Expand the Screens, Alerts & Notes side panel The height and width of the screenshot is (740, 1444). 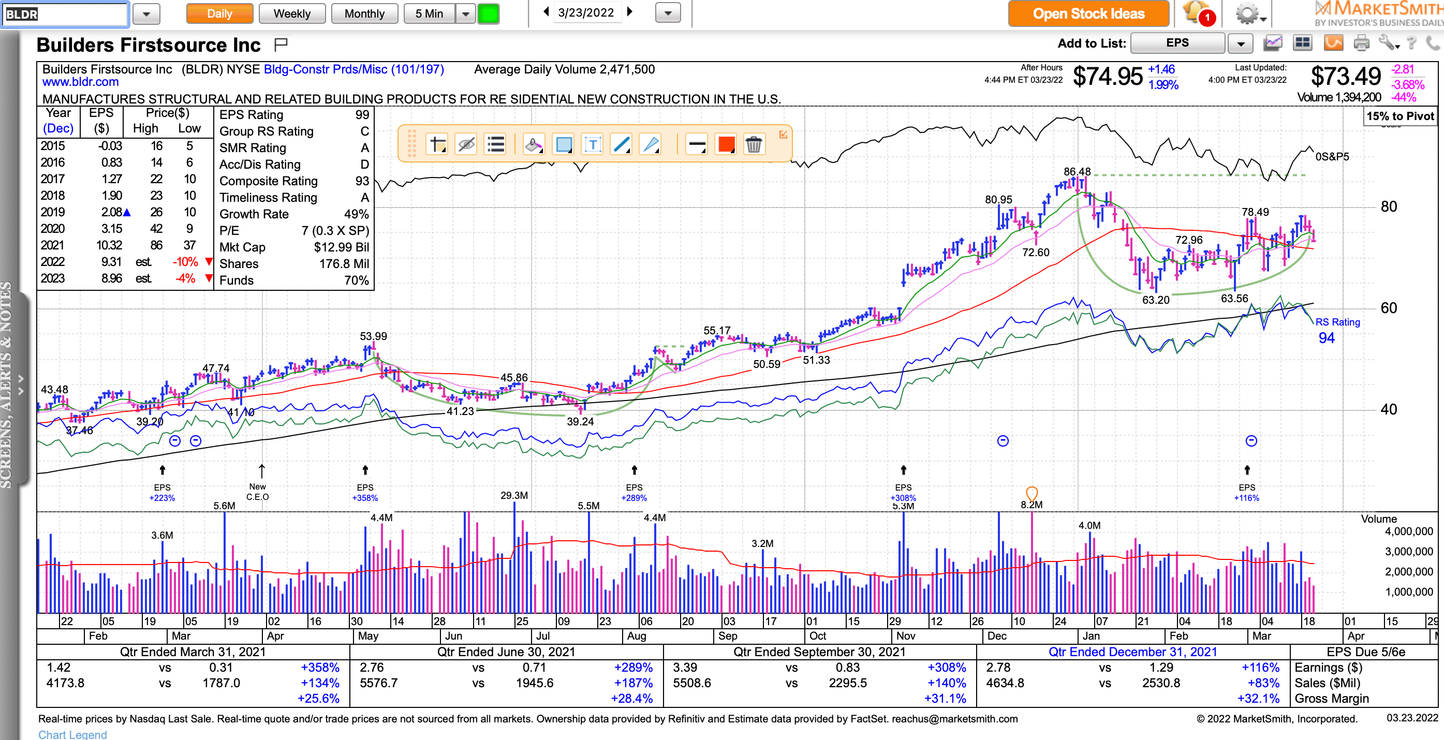pos(21,384)
